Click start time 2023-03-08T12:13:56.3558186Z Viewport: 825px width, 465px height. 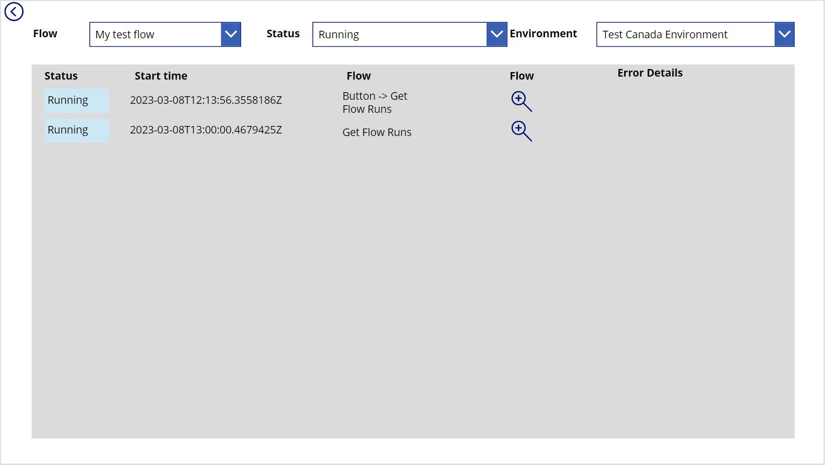[206, 100]
